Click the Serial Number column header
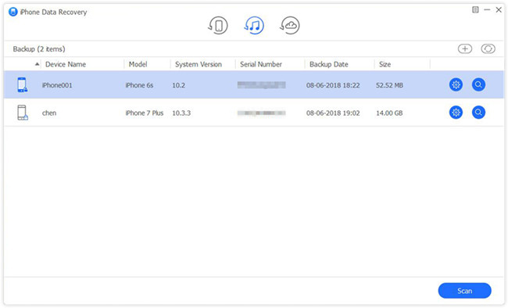The width and height of the screenshot is (508, 308). (261, 64)
